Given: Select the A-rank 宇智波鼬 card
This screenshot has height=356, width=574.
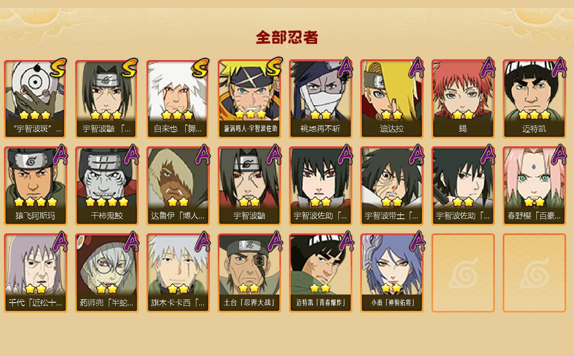Looking at the screenshot, I should tap(249, 186).
